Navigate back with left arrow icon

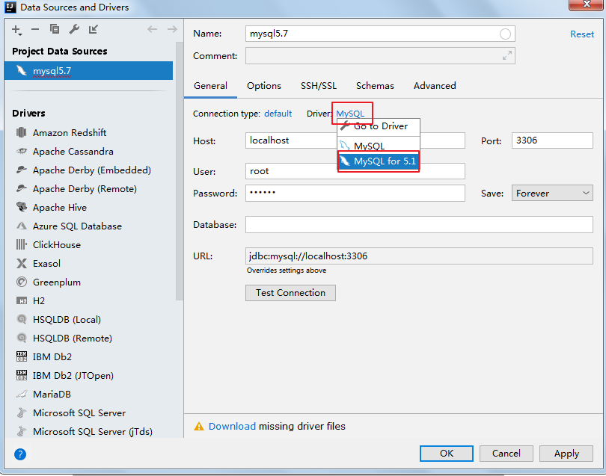(x=153, y=29)
